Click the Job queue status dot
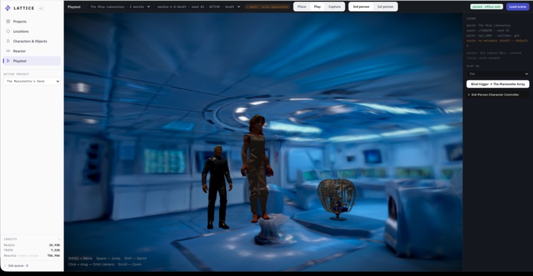 [5, 266]
